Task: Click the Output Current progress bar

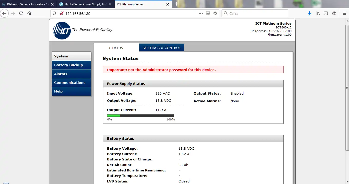Action: point(141,116)
